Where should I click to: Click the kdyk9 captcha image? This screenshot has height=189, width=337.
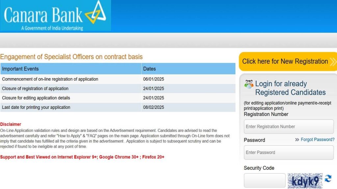305,181
